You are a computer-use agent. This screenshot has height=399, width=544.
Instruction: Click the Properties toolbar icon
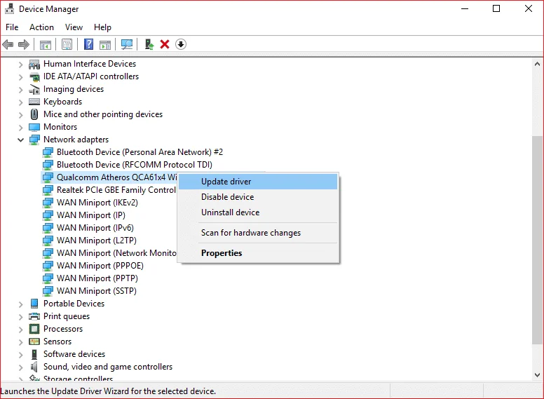67,44
